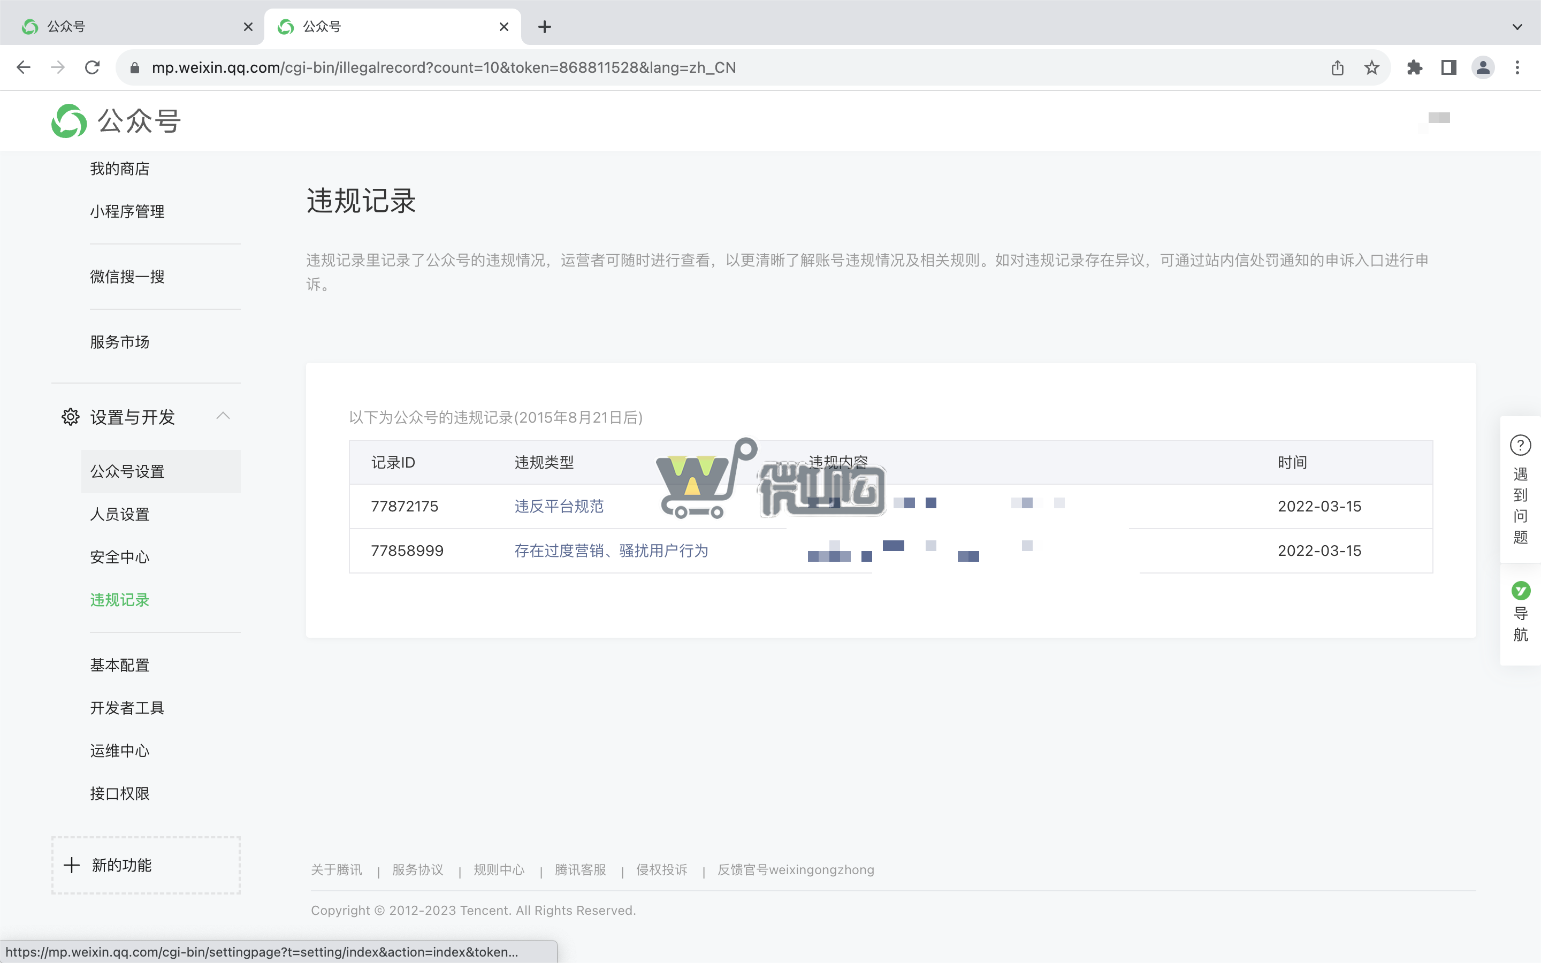
Task: Select 基本配置 in the sidebar
Action: pos(120,665)
